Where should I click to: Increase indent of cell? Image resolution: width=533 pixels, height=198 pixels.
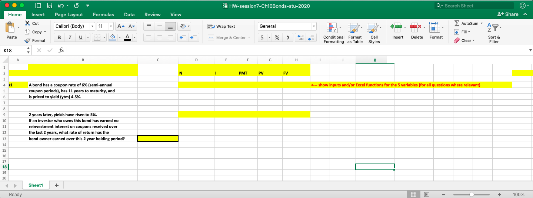tap(194, 37)
